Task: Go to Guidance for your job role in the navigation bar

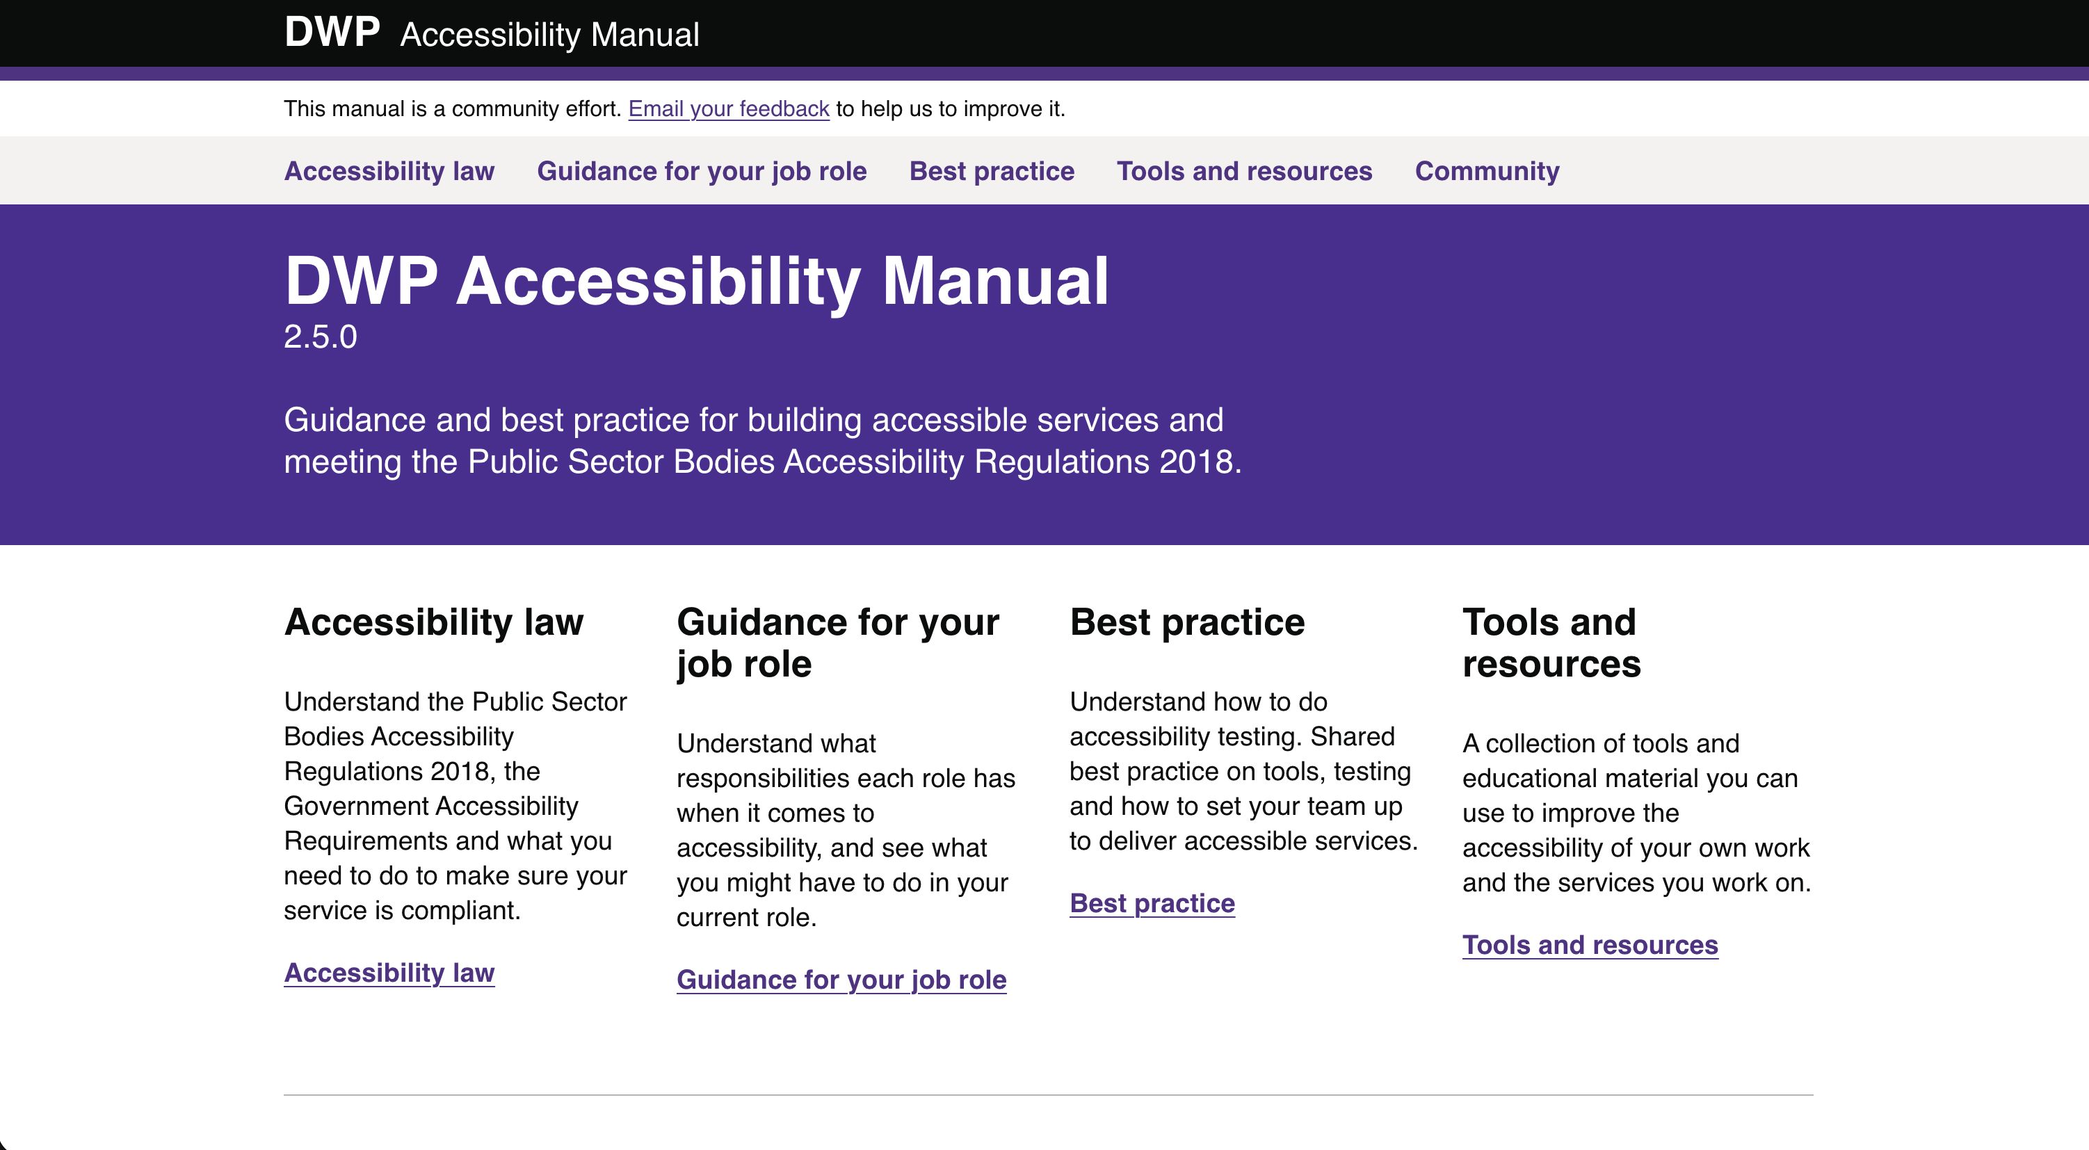Action: pyautogui.click(x=702, y=171)
